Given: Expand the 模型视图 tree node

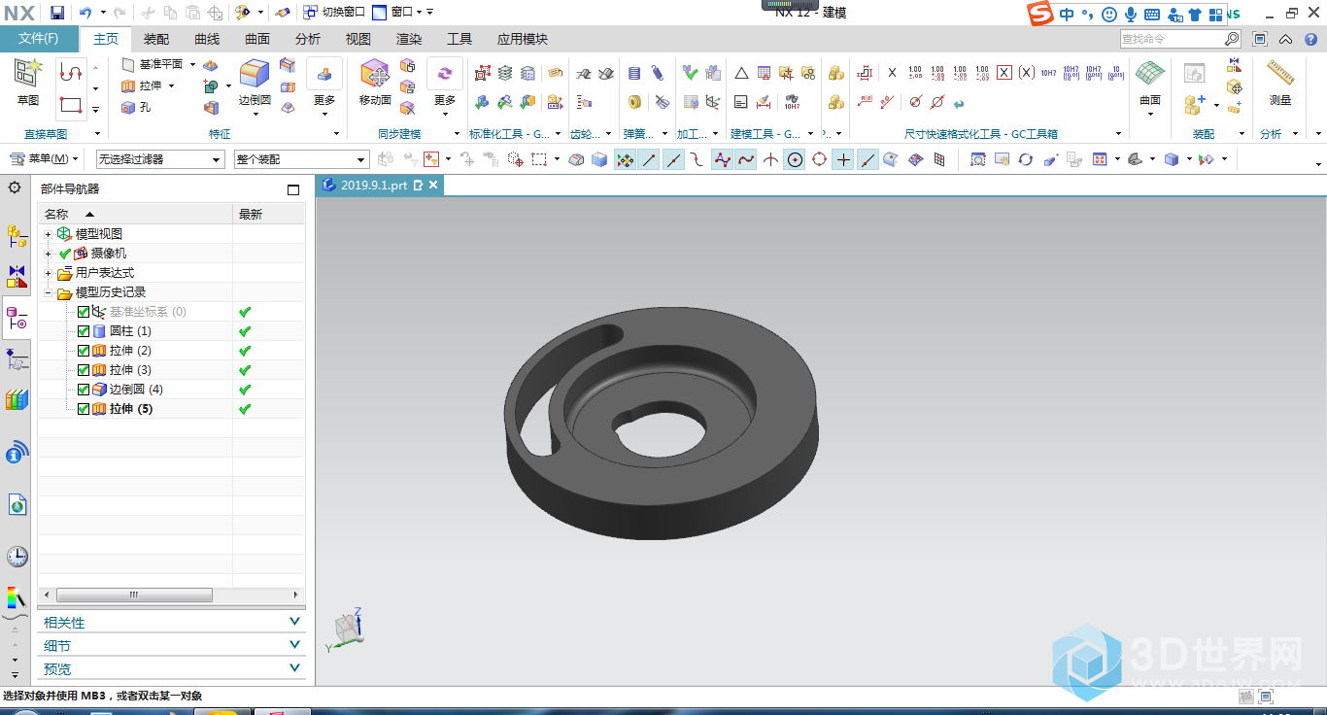Looking at the screenshot, I should (48, 234).
